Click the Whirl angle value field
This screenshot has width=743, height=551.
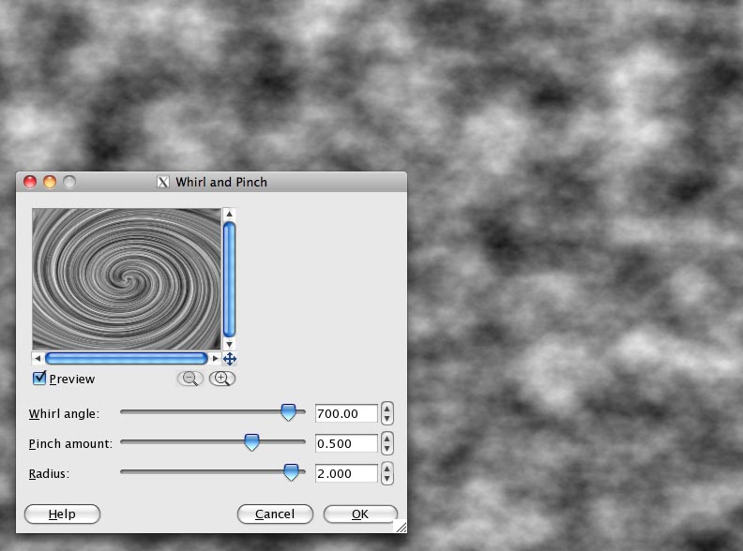346,414
